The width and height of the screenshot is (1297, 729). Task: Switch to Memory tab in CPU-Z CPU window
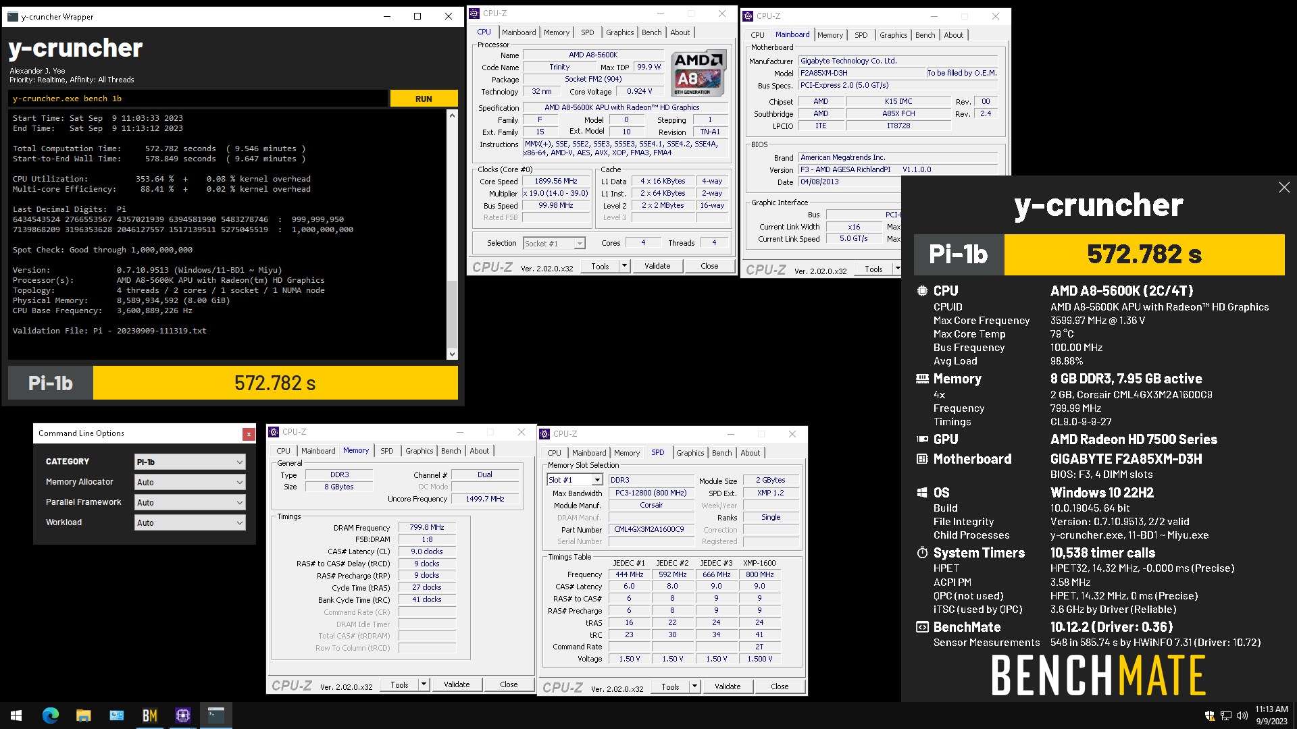[557, 32]
